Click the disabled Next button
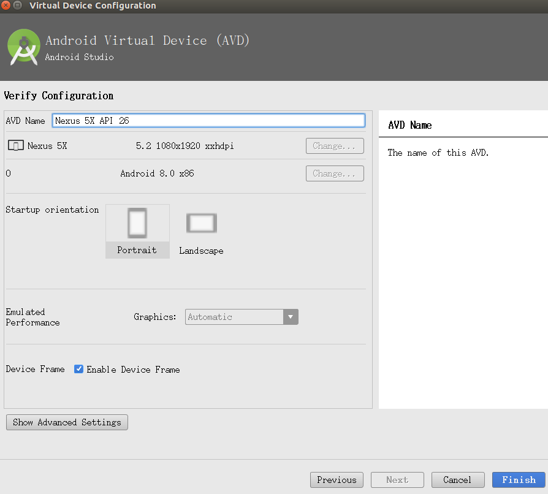Viewport: 548px width, 494px height. tap(397, 480)
